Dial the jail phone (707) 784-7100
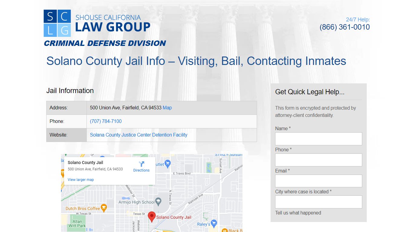 click(x=106, y=121)
